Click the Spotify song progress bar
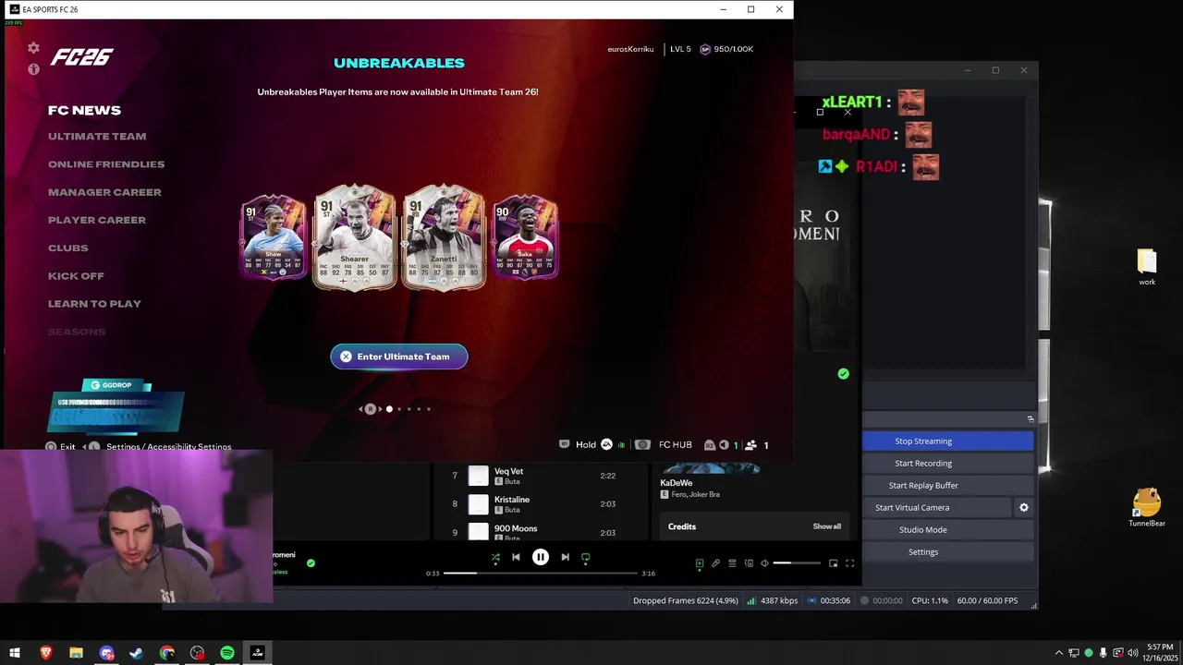This screenshot has width=1183, height=665. click(541, 574)
